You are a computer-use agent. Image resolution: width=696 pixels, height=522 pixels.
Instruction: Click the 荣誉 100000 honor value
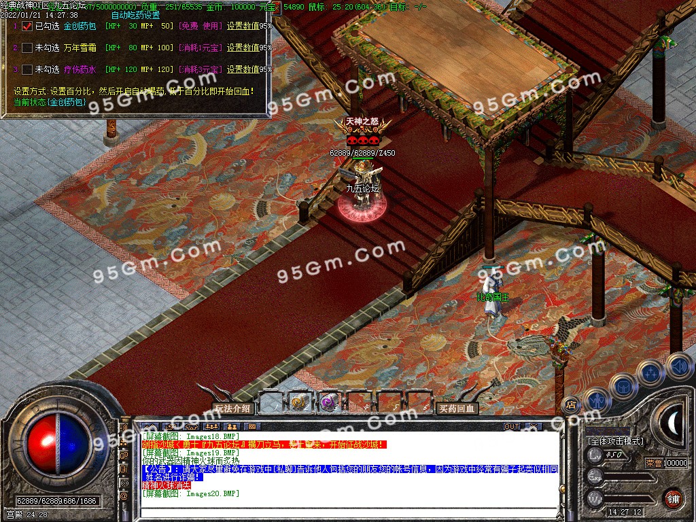click(x=667, y=463)
